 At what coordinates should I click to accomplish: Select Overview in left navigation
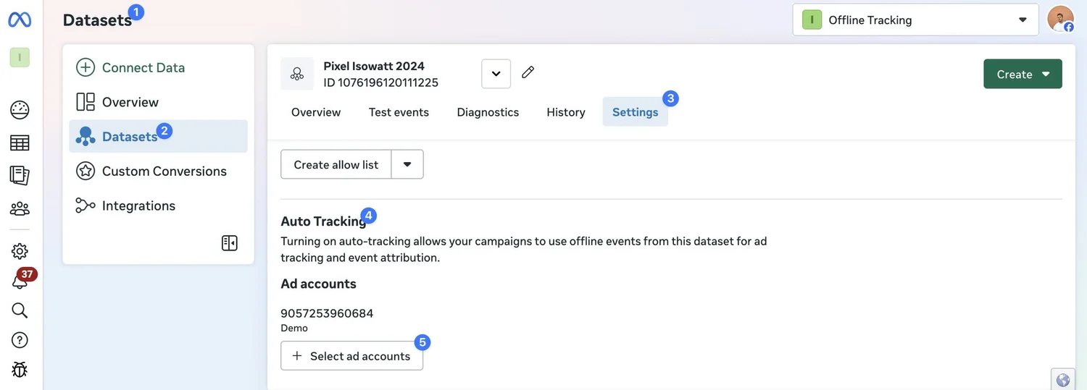[x=159, y=102]
